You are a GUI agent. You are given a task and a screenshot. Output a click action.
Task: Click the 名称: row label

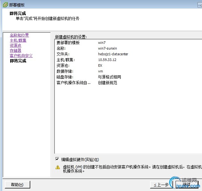click(61, 48)
